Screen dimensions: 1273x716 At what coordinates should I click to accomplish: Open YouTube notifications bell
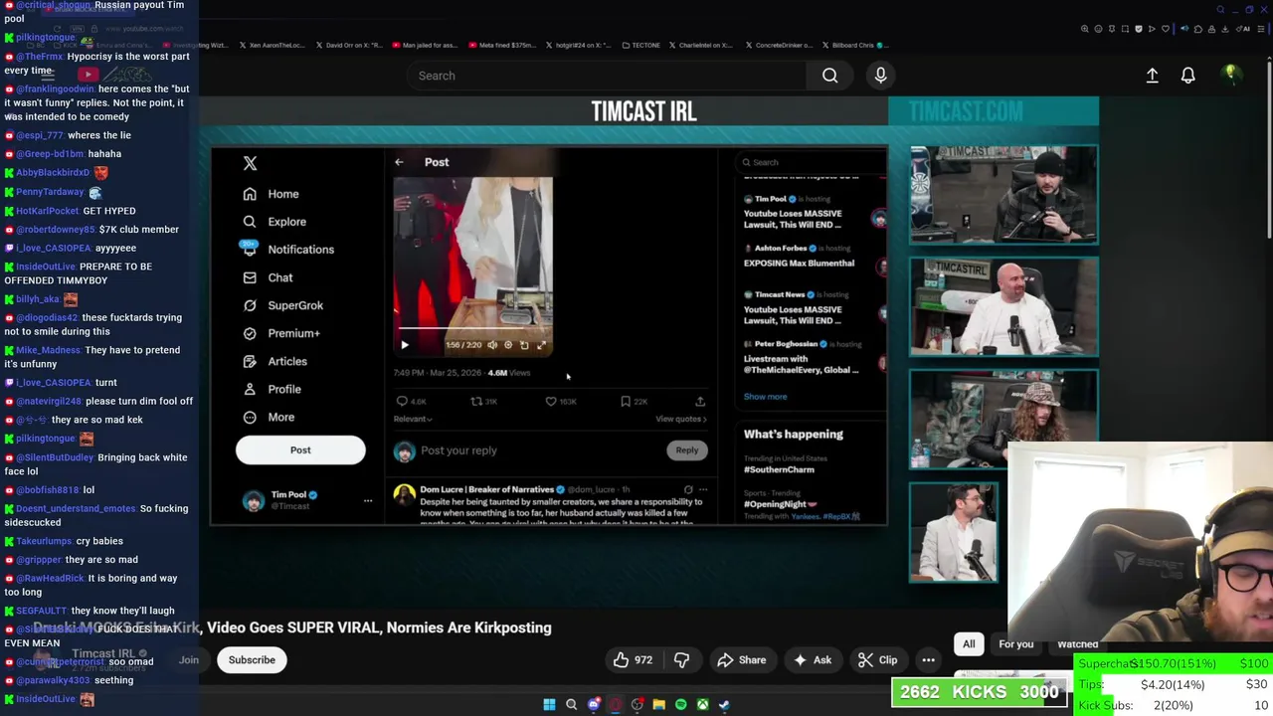click(1187, 76)
